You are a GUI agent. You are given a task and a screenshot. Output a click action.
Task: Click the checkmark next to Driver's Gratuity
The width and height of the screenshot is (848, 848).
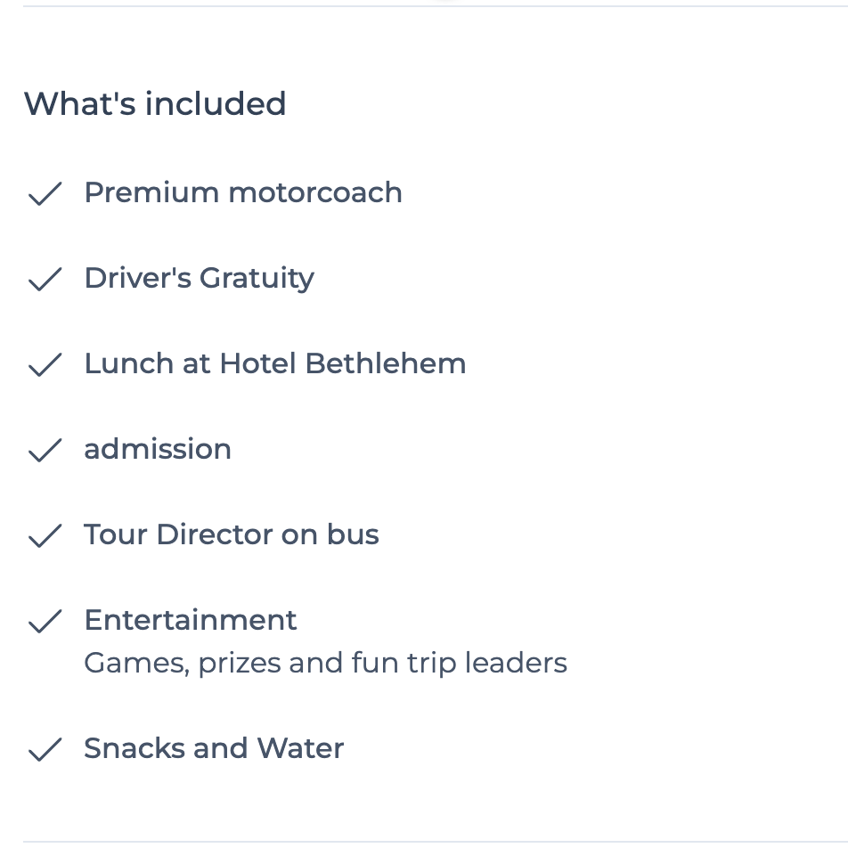tap(45, 279)
